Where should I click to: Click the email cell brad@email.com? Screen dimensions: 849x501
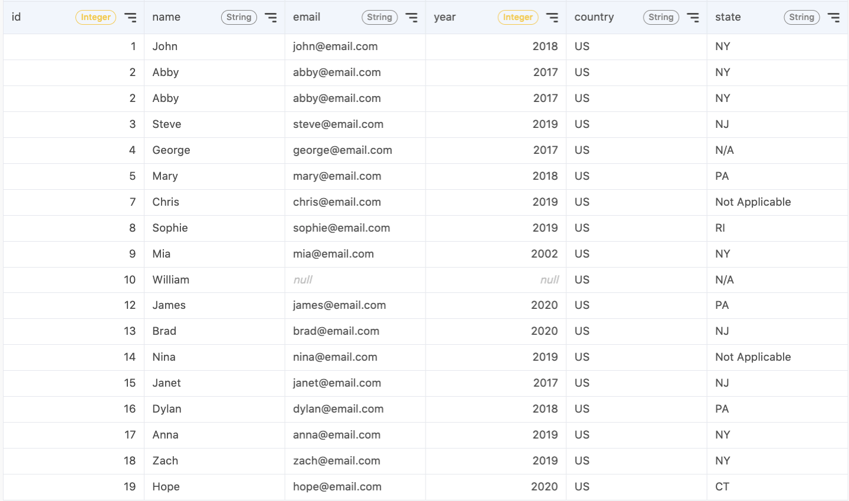[x=355, y=331]
